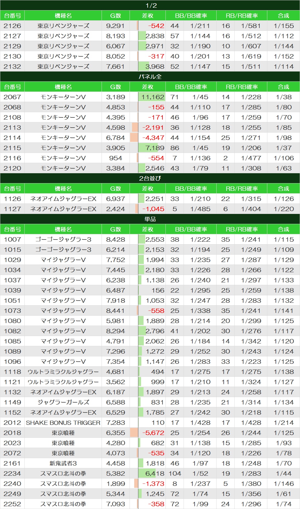Click RB rate 1/380

(251, 484)
